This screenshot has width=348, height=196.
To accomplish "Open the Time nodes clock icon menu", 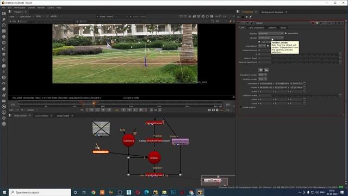I will pyautogui.click(x=4, y=25).
